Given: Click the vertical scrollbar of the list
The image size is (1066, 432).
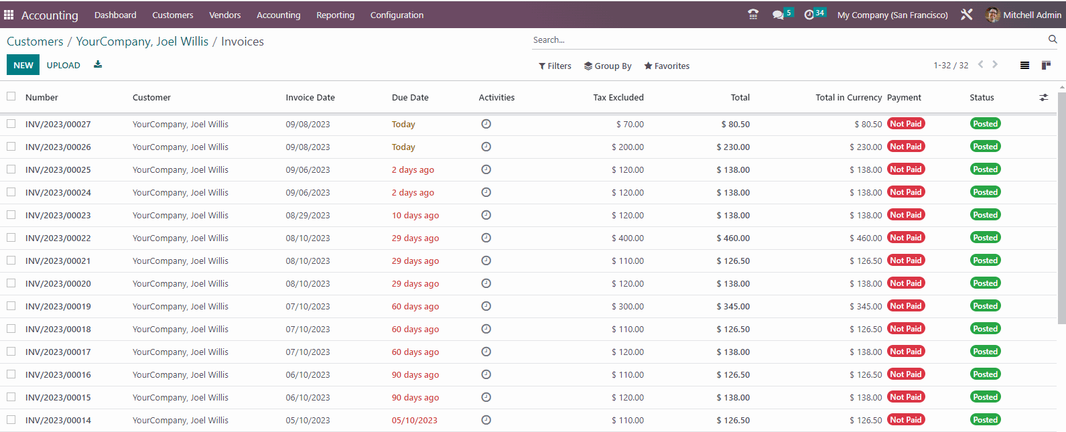Looking at the screenshot, I should 1061,208.
